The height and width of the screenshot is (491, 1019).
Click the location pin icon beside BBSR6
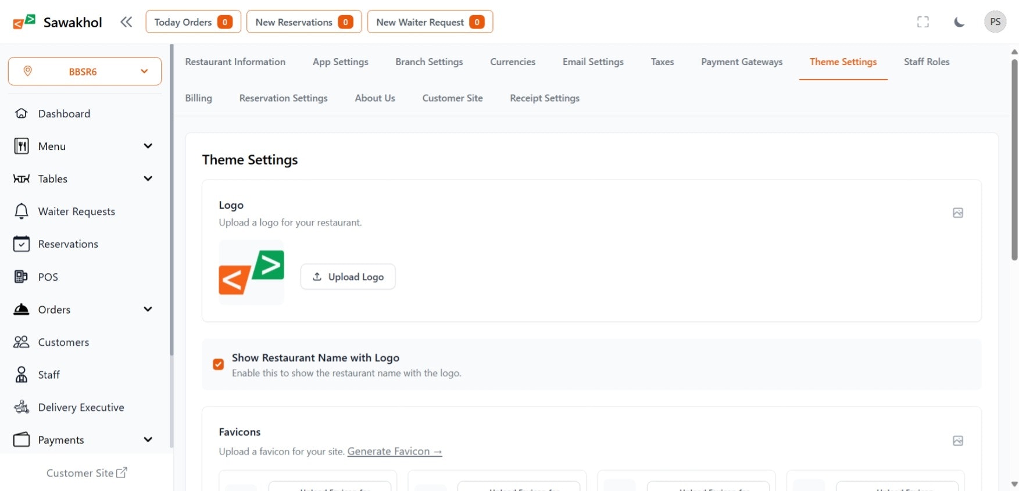pos(27,71)
